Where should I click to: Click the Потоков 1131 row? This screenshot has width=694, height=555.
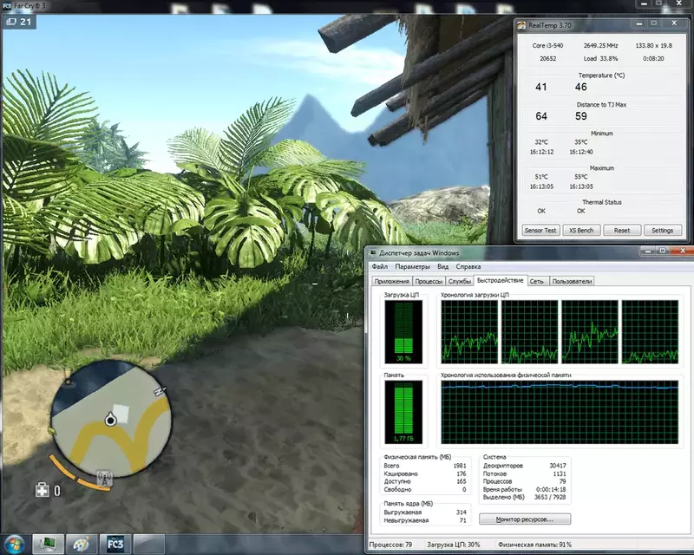[x=525, y=473]
